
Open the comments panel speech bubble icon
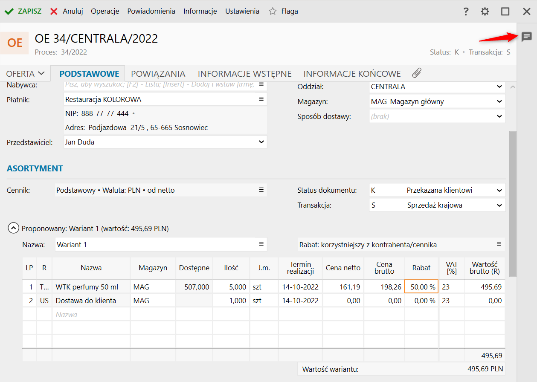pyautogui.click(x=527, y=37)
